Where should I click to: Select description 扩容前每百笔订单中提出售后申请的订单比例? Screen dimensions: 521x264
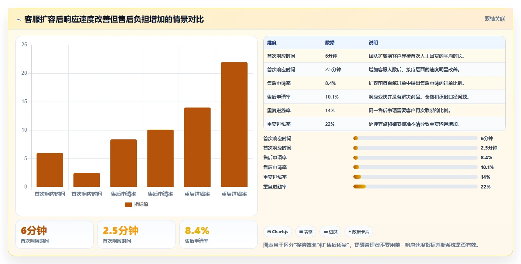click(416, 83)
